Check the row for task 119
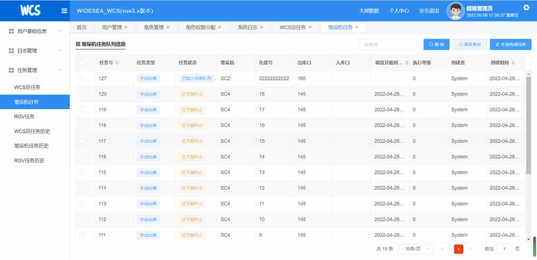Viewport: 537px width, 260px height. pyautogui.click(x=82, y=109)
